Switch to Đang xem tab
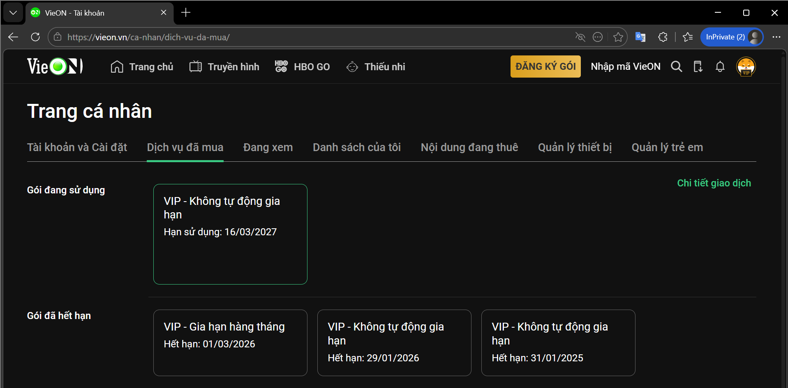This screenshot has width=788, height=388. pos(268,147)
